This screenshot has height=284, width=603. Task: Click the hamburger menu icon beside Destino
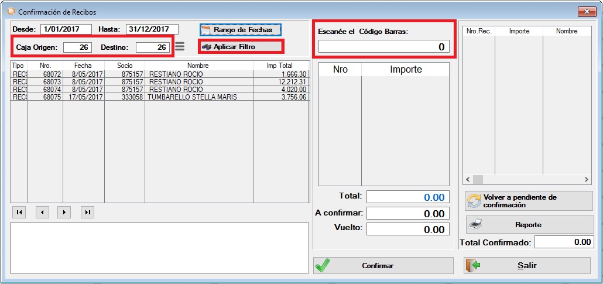click(x=180, y=46)
